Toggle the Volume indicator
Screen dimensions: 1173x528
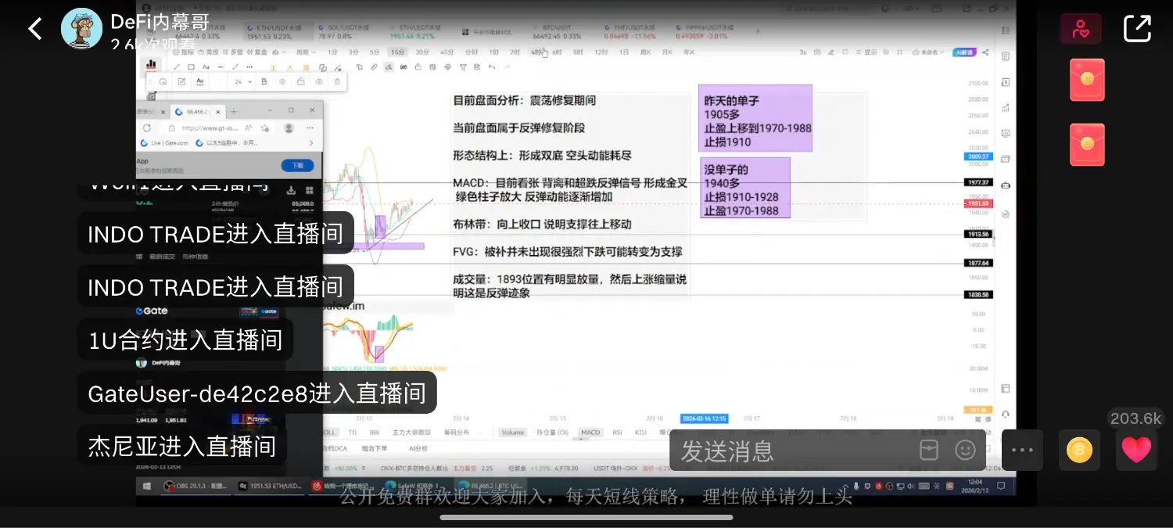click(513, 432)
